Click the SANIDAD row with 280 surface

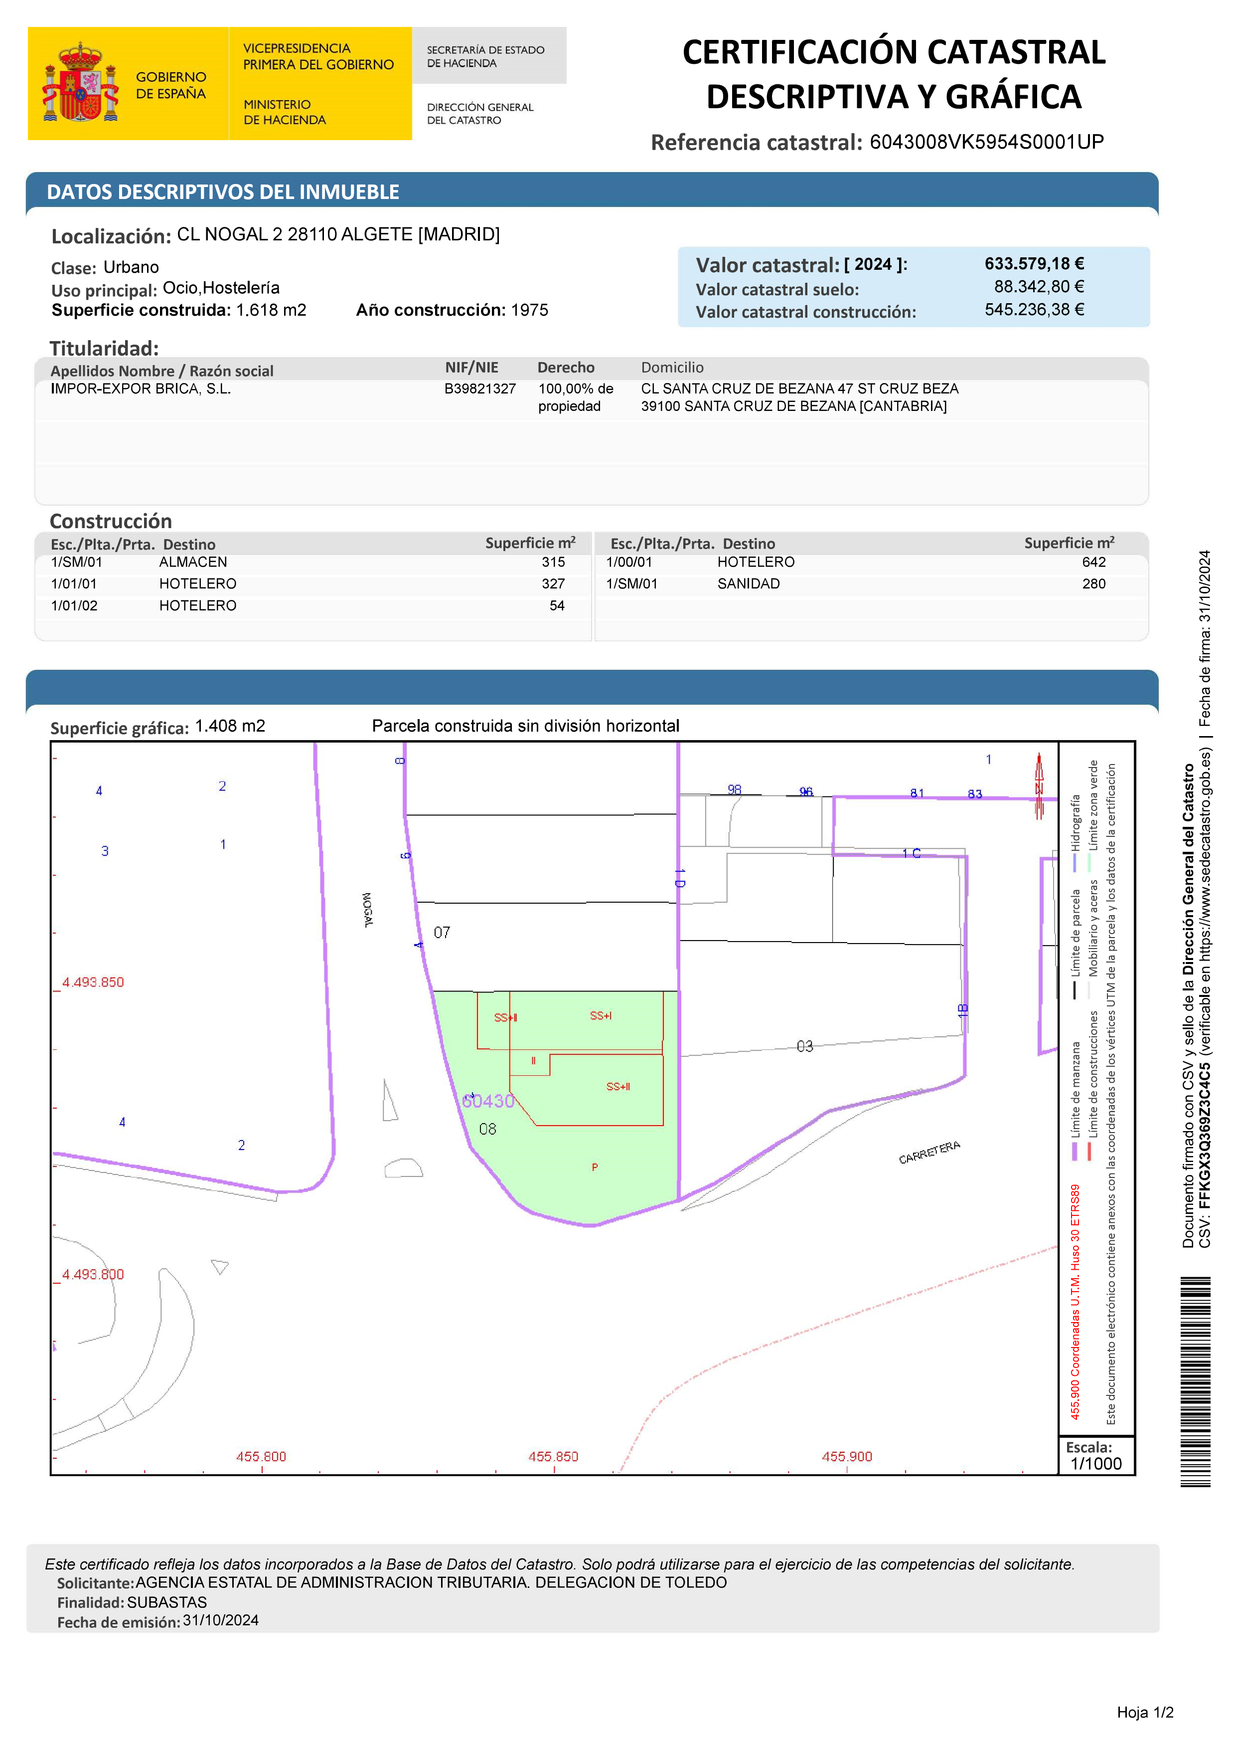(748, 584)
